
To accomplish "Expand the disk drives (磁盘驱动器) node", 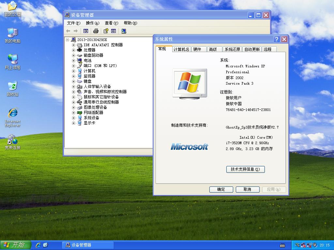I will click(73, 55).
